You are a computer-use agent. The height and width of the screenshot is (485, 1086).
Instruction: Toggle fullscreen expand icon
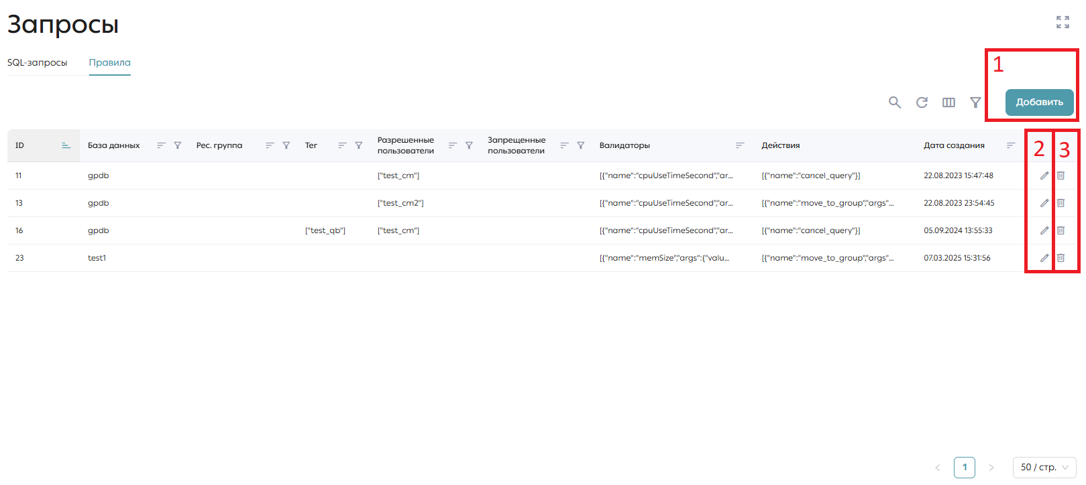(1063, 22)
